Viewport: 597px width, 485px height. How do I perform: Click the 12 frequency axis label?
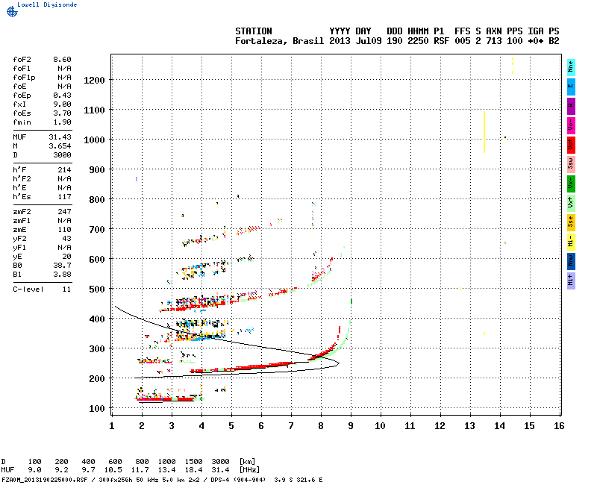click(x=440, y=426)
